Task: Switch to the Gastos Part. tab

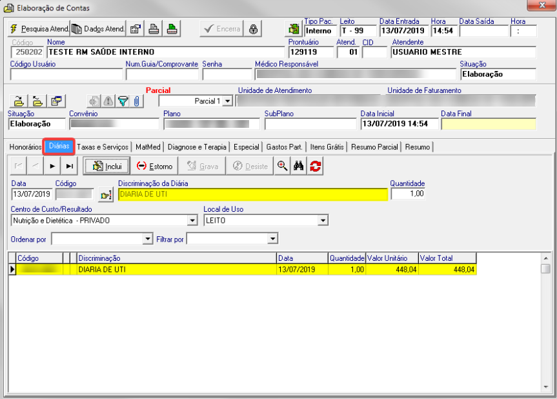Action: 284,147
